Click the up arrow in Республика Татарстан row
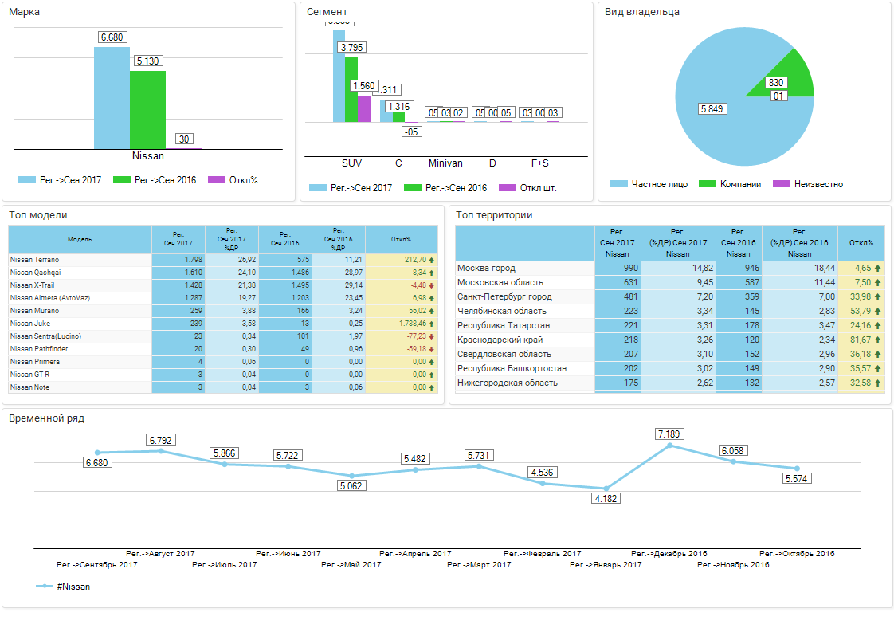Screen dimensions: 894x632 [877, 326]
